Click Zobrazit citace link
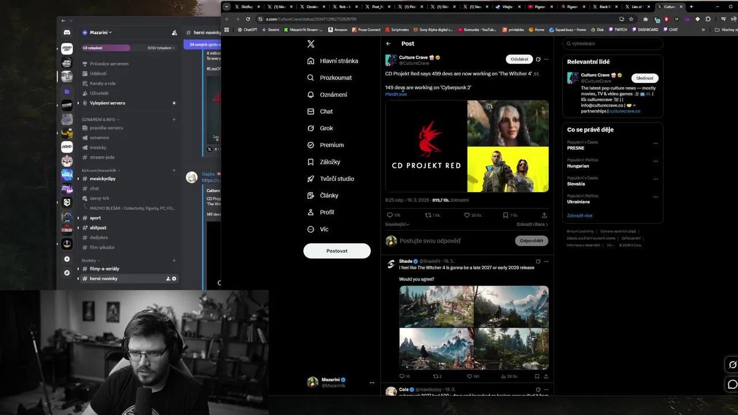Screen dimensions: 738x415 coord(532,224)
